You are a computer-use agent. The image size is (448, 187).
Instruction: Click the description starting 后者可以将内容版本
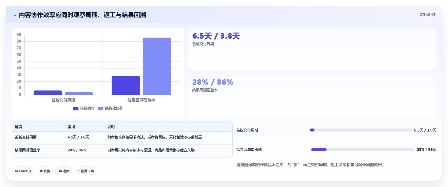coord(151,150)
